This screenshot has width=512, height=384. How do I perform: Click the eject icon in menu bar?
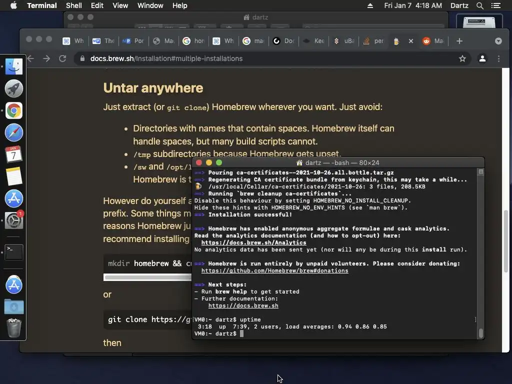pyautogui.click(x=370, y=5)
